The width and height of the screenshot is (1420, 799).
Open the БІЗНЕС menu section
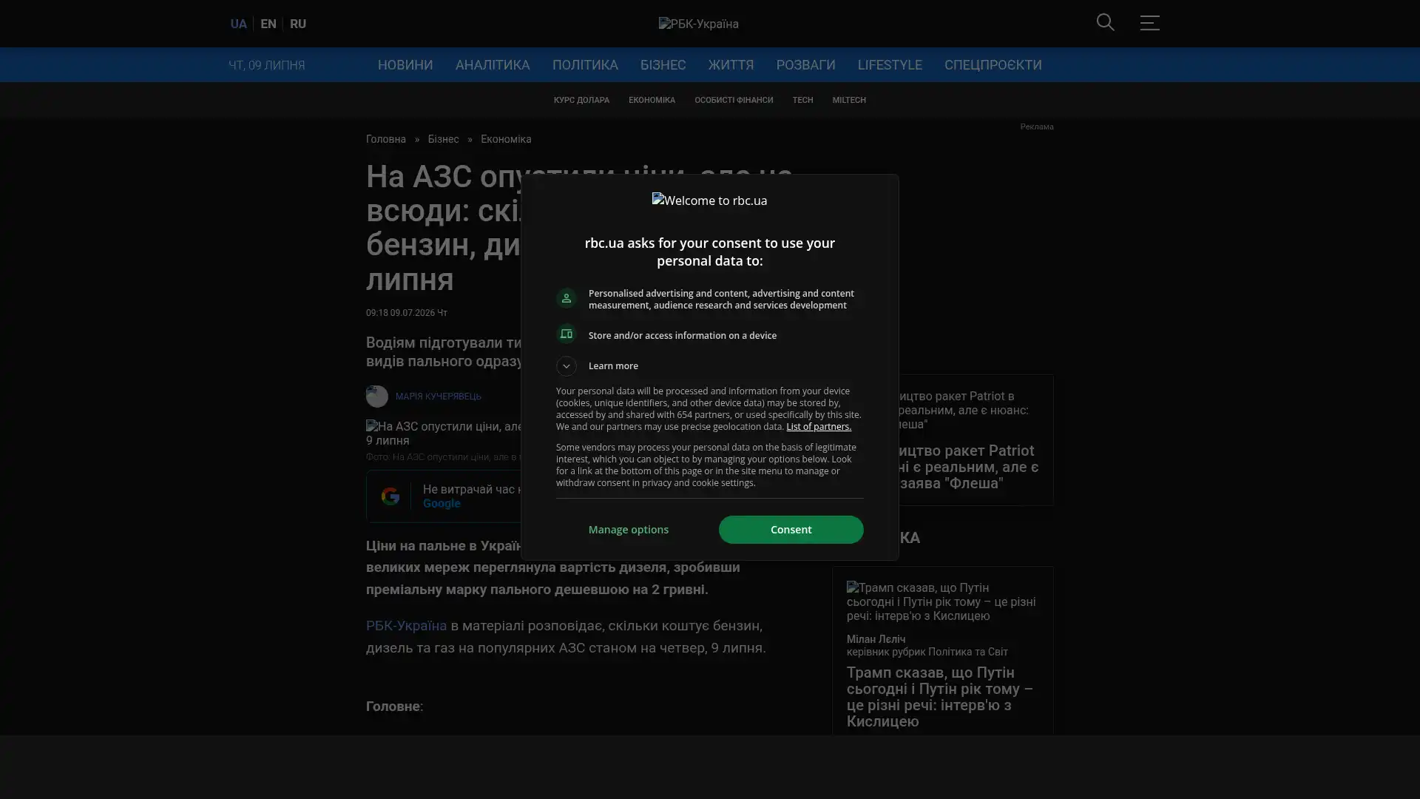pos(663,65)
